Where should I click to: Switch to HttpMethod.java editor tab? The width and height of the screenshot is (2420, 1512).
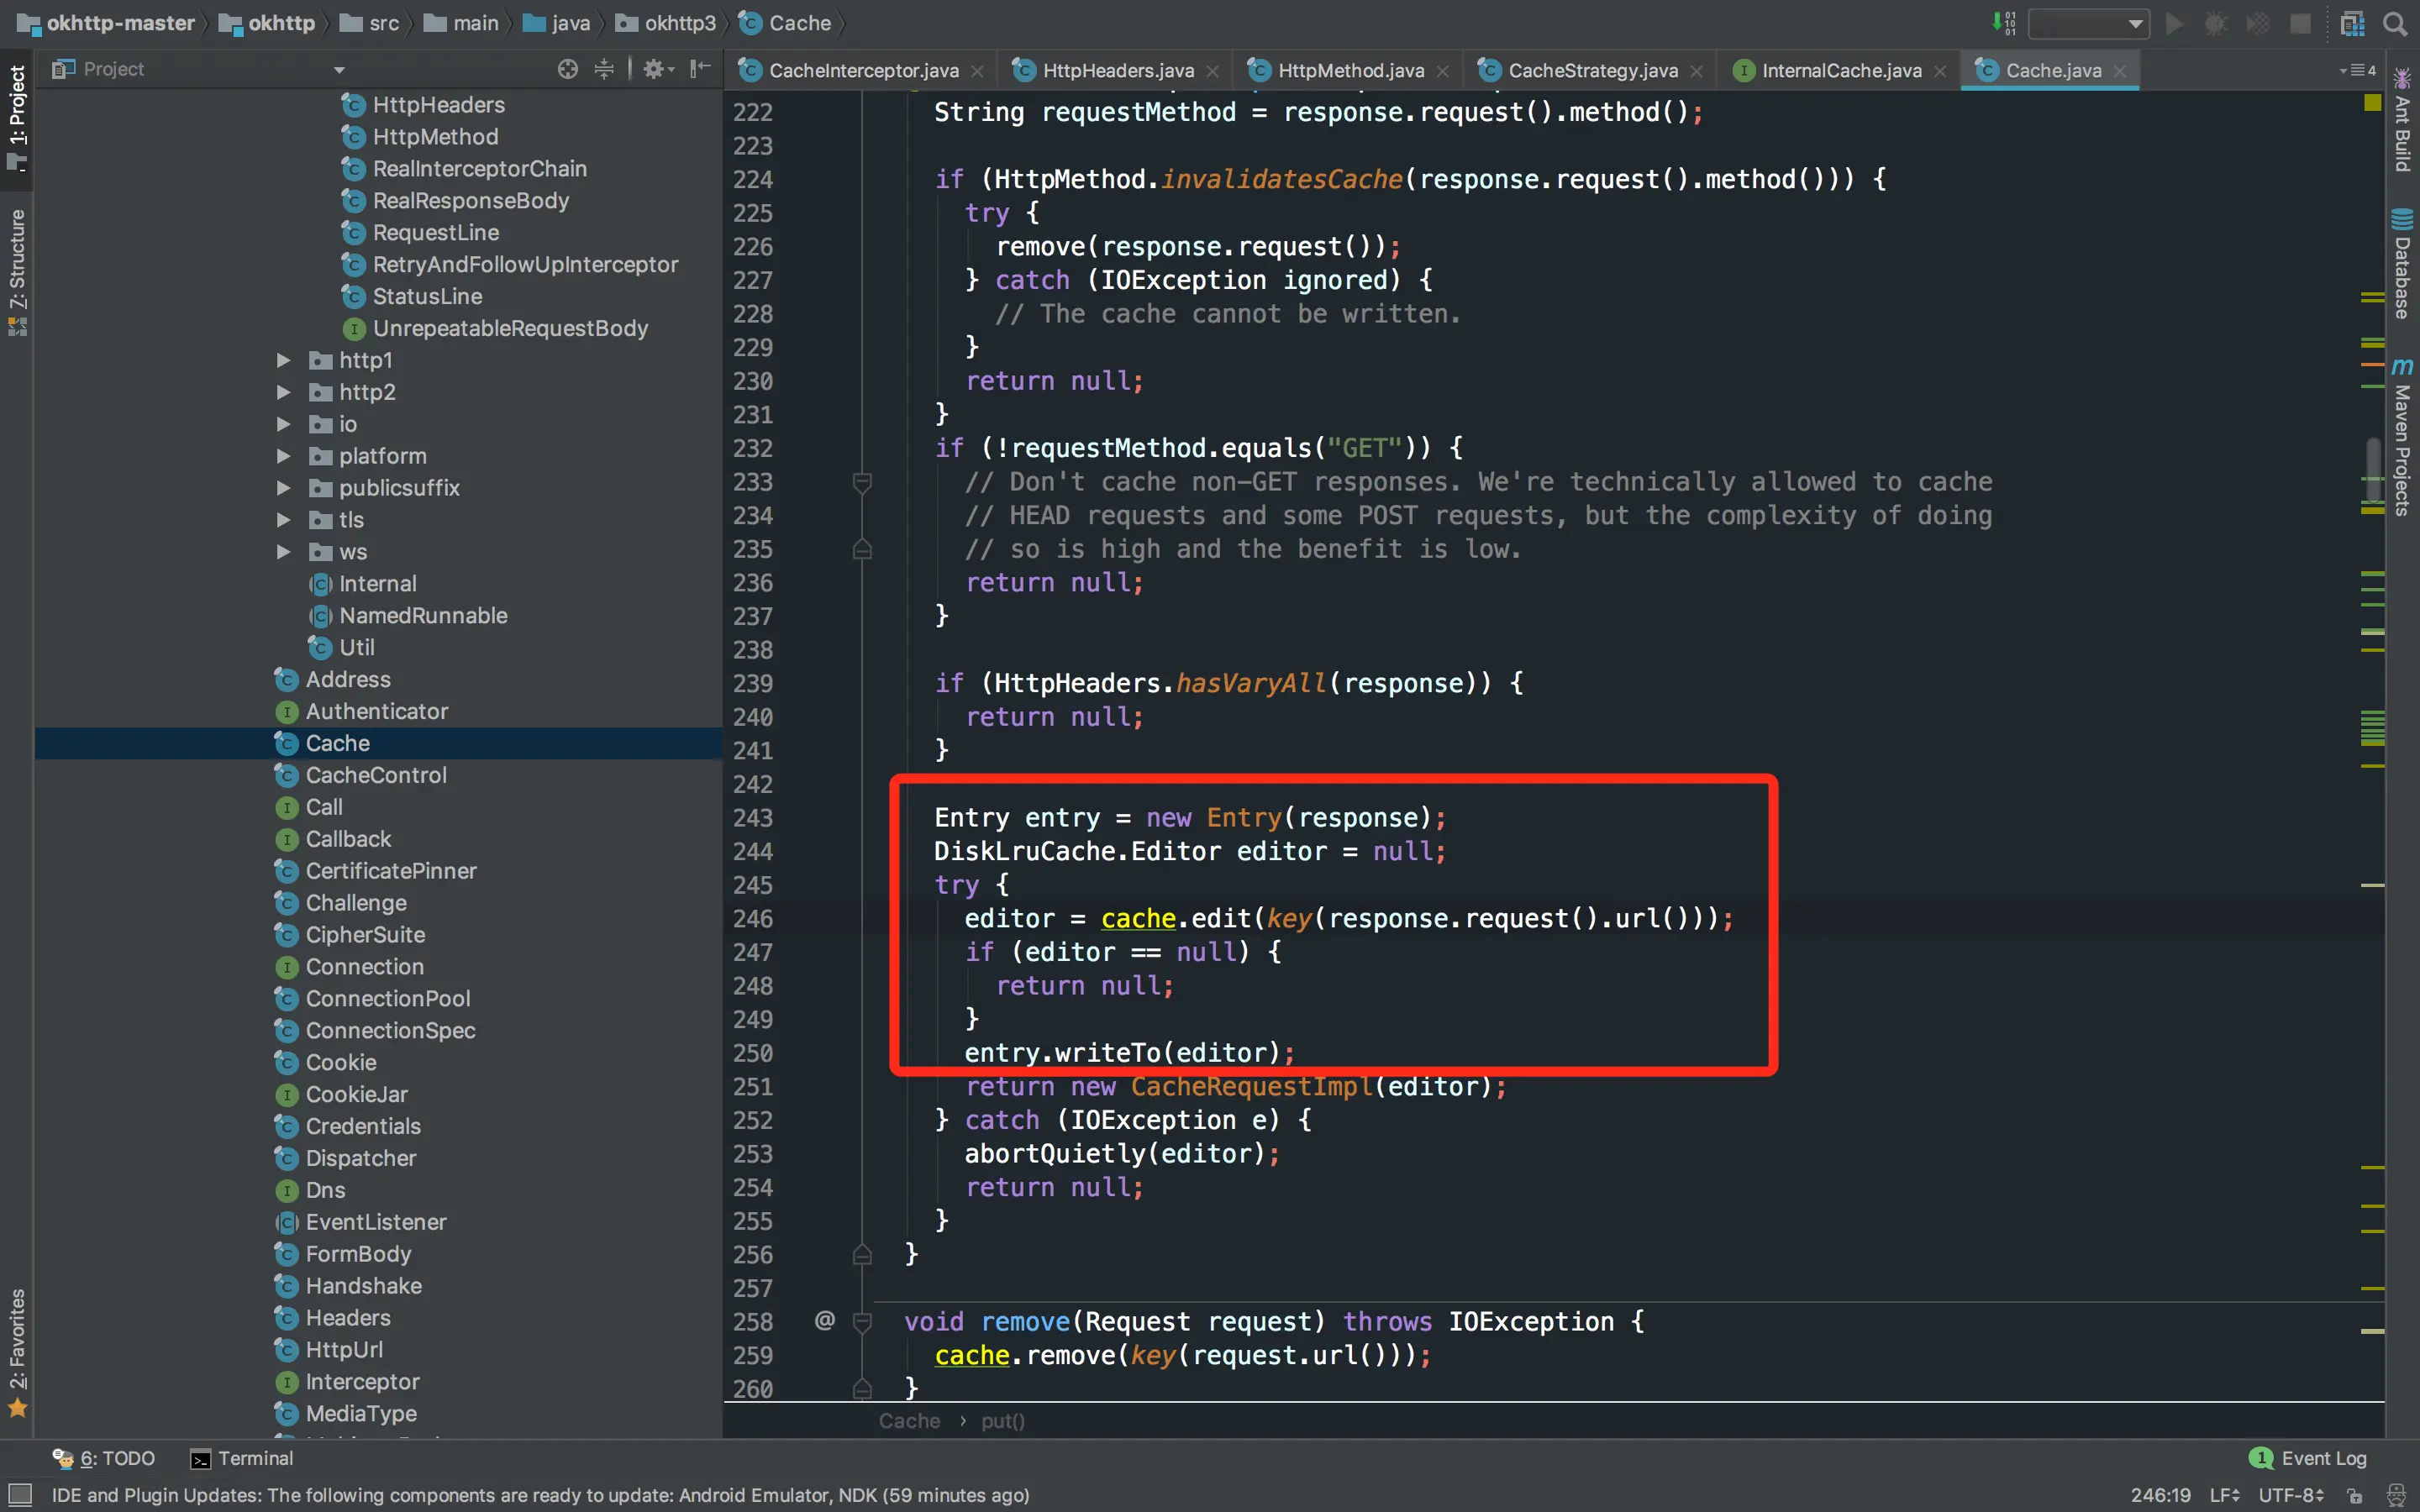(1350, 70)
